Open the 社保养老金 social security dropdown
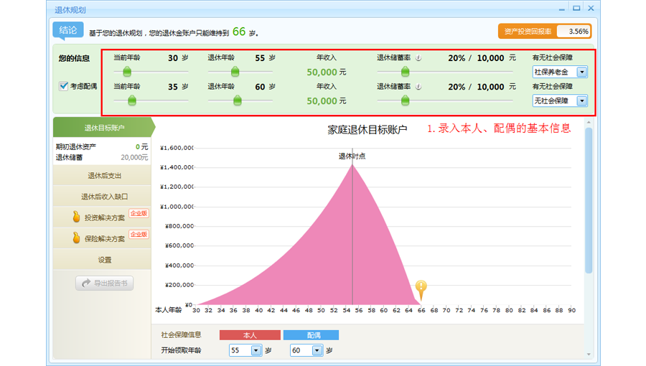This screenshot has width=646, height=366. tap(581, 72)
